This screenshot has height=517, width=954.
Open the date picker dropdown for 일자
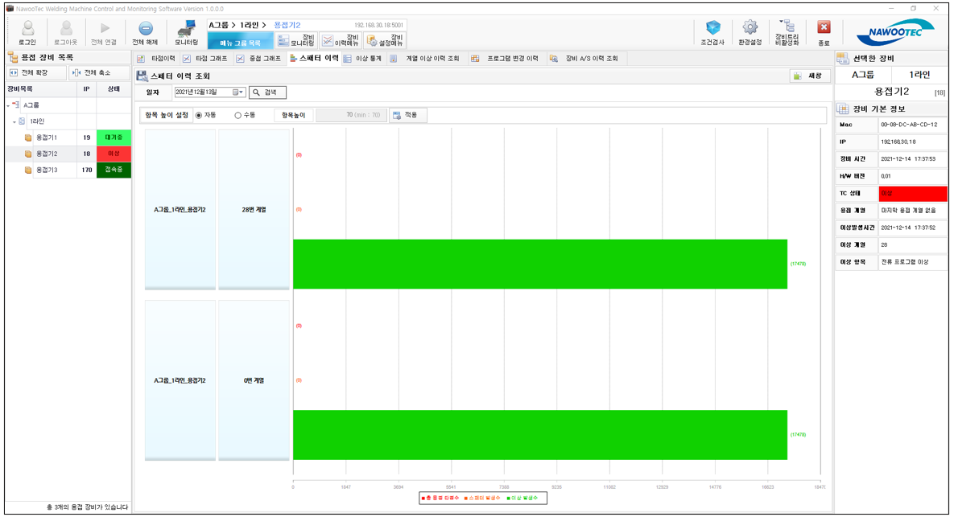click(238, 92)
